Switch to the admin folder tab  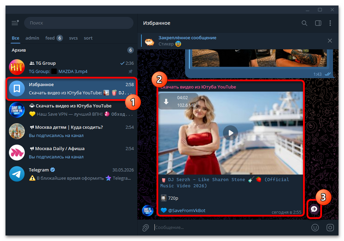32,38
